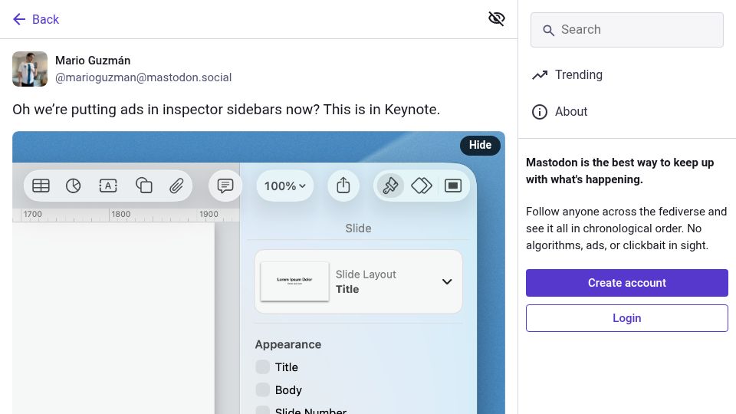The image size is (736, 414).
Task: Open the 100% zoom dropdown
Action: pos(285,186)
